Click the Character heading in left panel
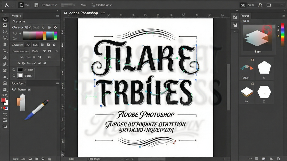The width and height of the screenshot is (287, 161). point(19,21)
